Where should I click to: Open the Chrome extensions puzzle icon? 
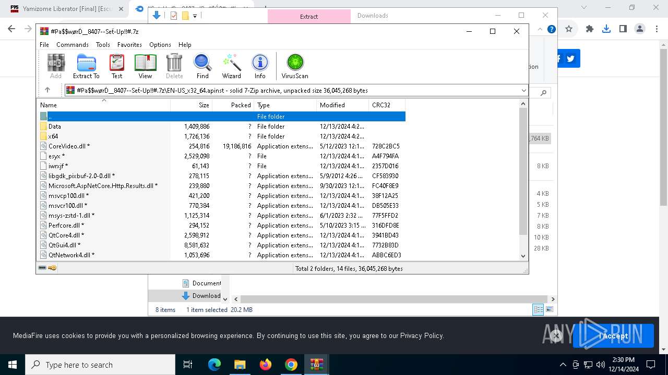tap(590, 29)
